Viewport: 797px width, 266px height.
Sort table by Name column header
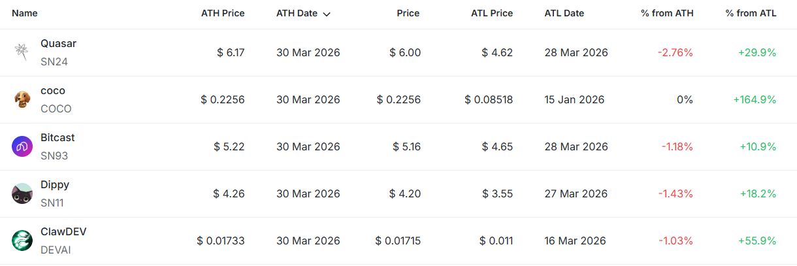[x=25, y=13]
